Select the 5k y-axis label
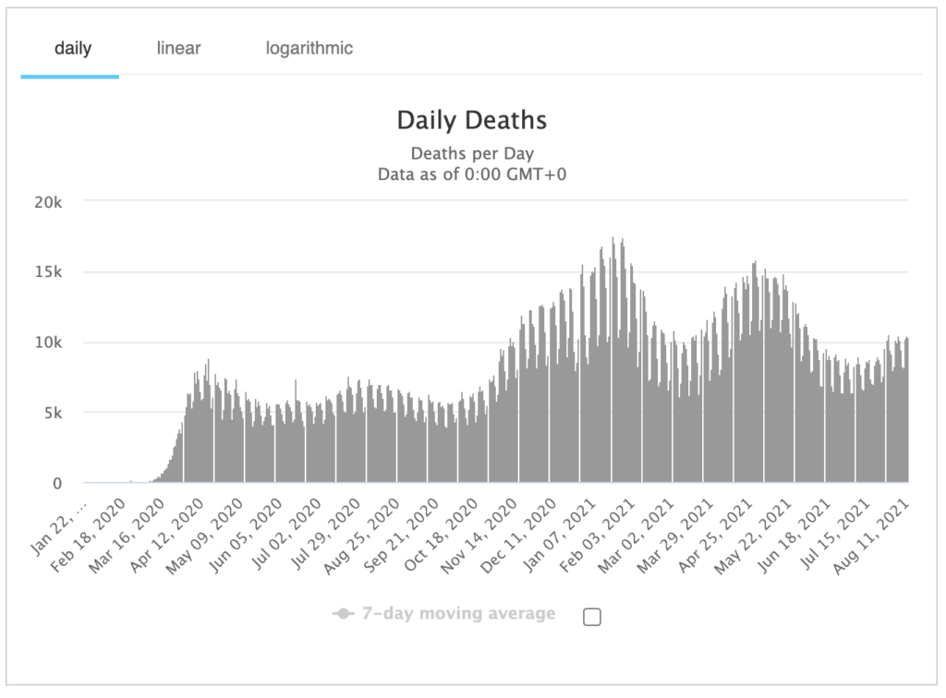Viewport: 946px width, 698px height. tap(53, 413)
